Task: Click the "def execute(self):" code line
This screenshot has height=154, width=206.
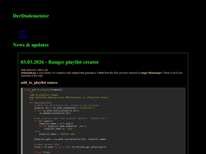Action: [40, 103]
